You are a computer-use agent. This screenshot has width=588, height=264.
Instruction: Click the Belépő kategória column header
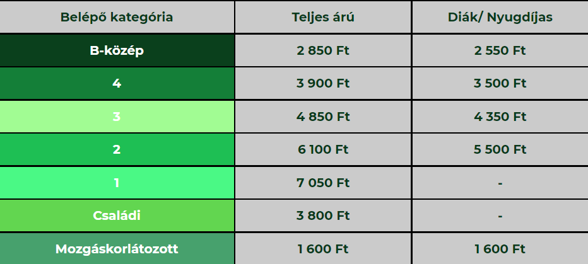[117, 17]
